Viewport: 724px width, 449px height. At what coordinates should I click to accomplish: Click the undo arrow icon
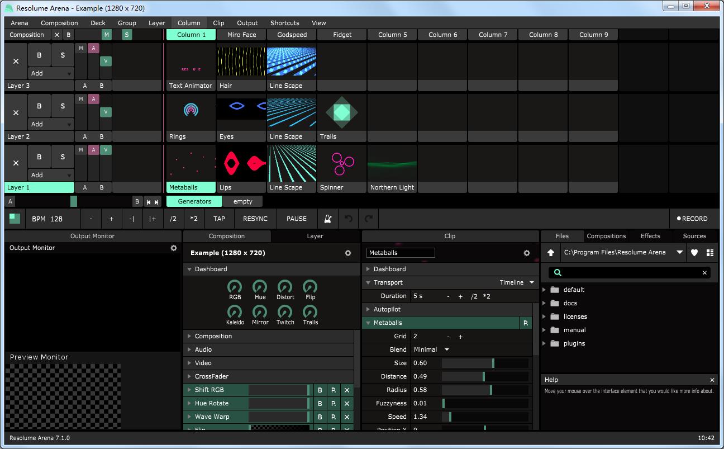[349, 219]
